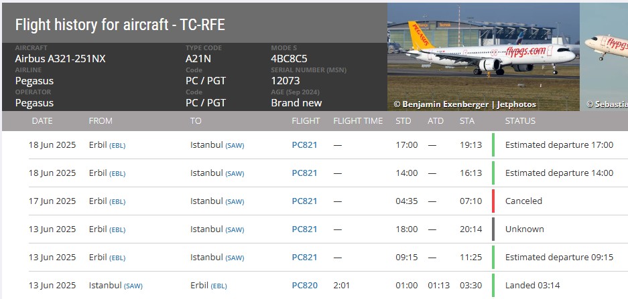The height and width of the screenshot is (299, 628).
Task: View Benjamin Exenberger aircraft photo
Action: [x=483, y=57]
